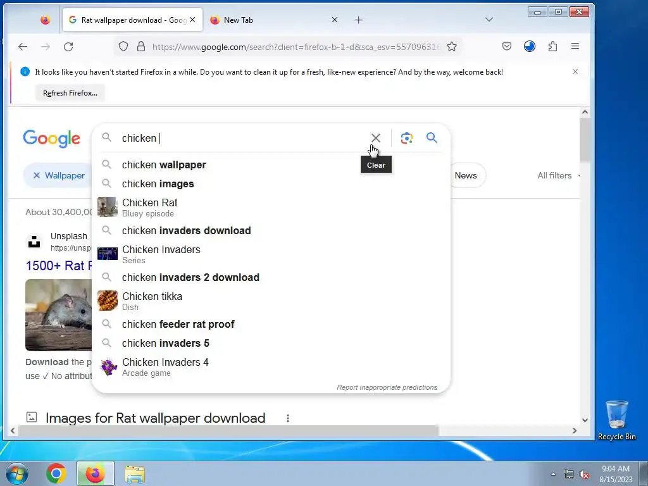This screenshot has width=648, height=486.
Task: List all open tabs dropdown
Action: coord(489,20)
